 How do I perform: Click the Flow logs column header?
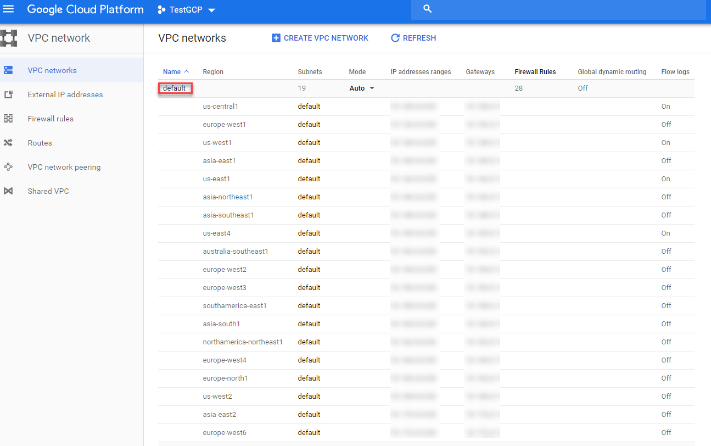[675, 72]
